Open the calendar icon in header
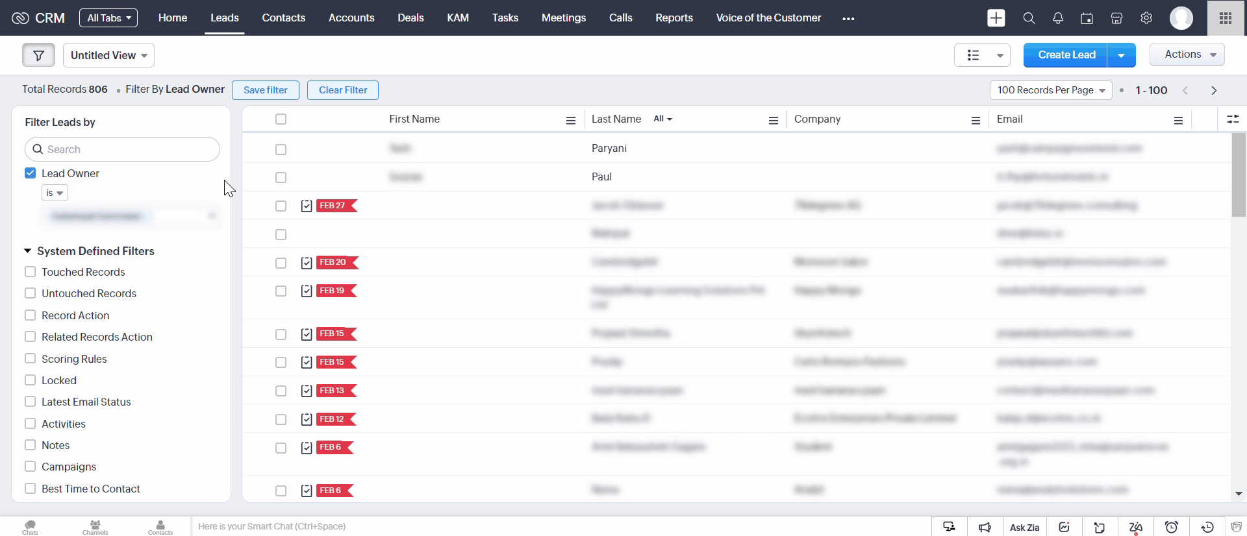1247x536 pixels. pyautogui.click(x=1087, y=18)
